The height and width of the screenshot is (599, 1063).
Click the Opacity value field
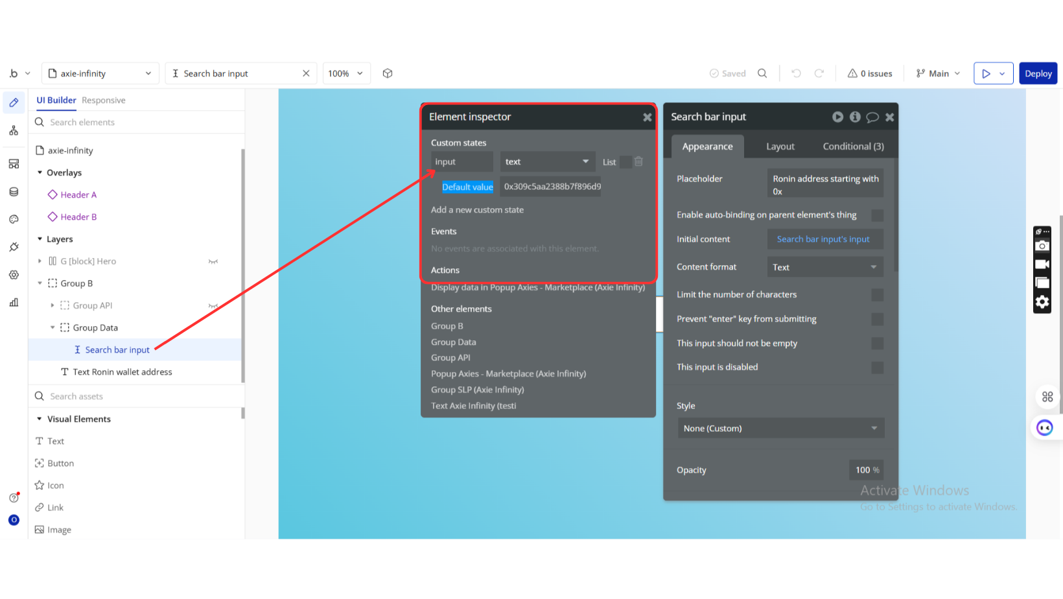pyautogui.click(x=867, y=470)
